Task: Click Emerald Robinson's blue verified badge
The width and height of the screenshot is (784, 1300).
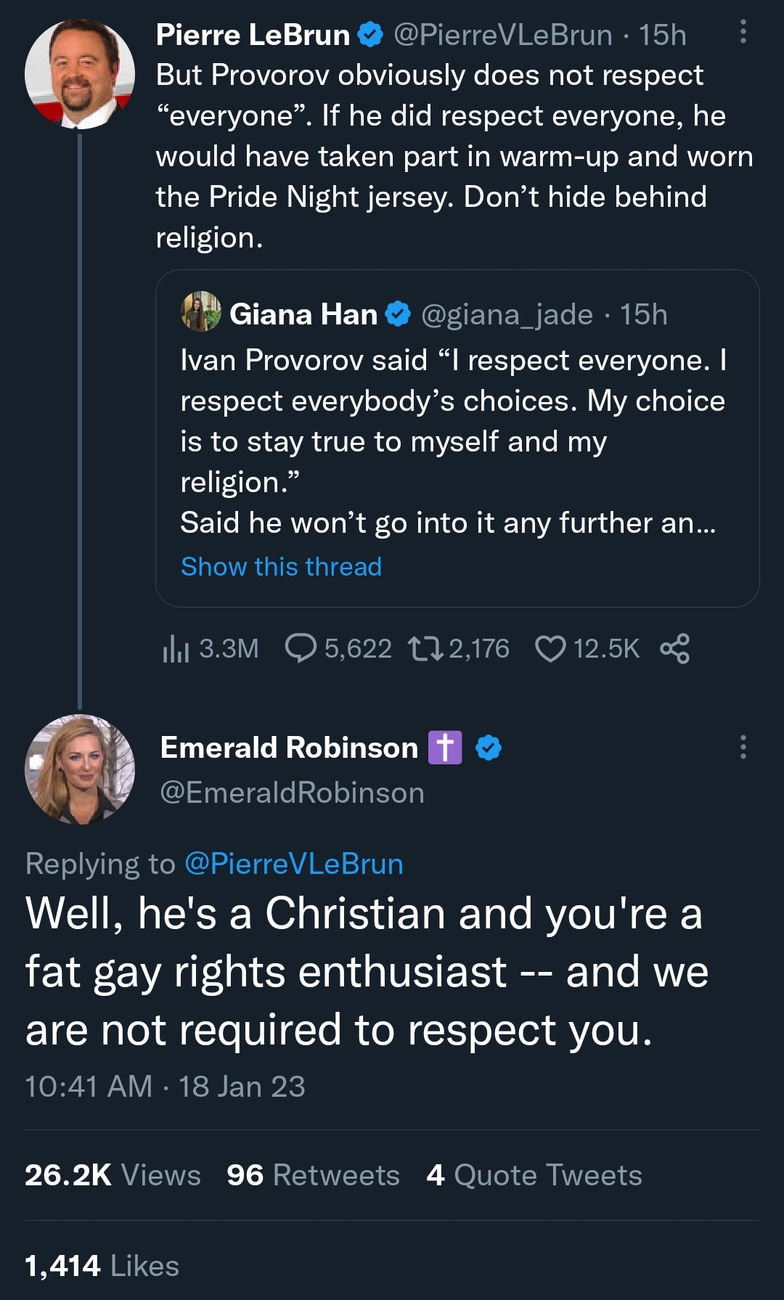Action: [x=489, y=748]
